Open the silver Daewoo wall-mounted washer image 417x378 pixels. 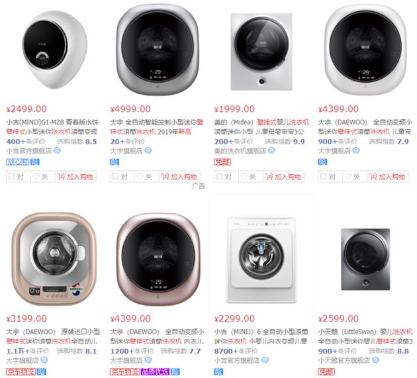158,50
